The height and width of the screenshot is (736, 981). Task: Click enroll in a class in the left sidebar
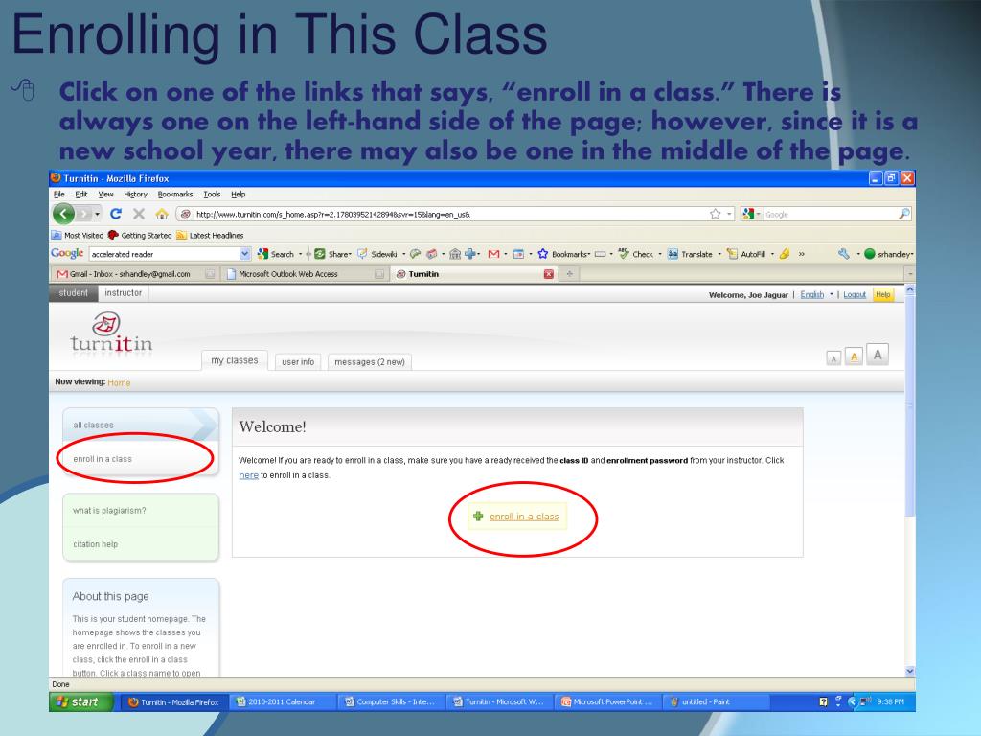click(141, 459)
